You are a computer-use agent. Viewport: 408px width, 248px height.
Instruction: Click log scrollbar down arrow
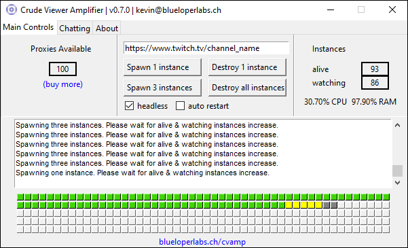pyautogui.click(x=397, y=183)
